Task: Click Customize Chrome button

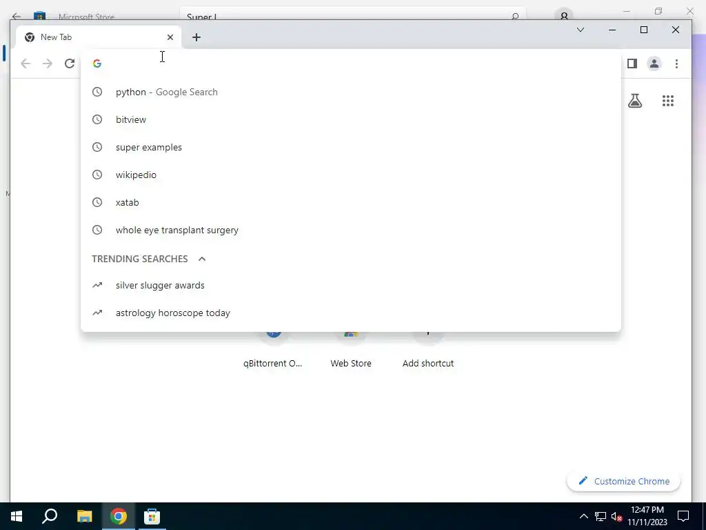Action: point(623,481)
